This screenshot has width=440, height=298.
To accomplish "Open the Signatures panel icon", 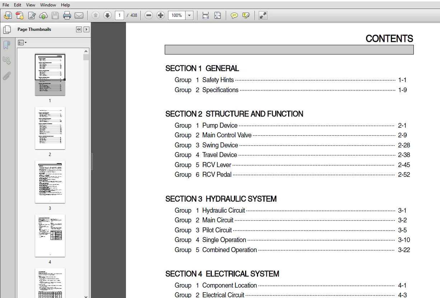I will click(7, 60).
